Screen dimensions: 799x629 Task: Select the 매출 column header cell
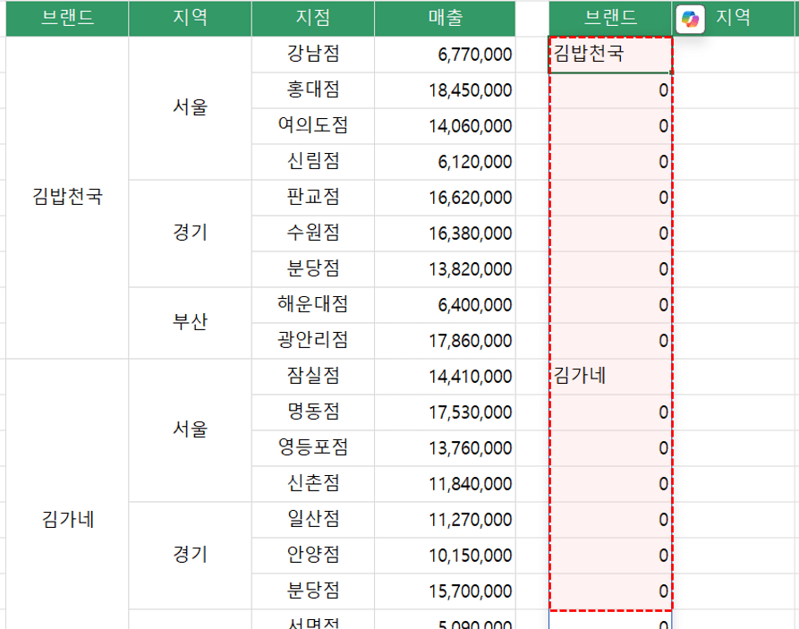[445, 18]
